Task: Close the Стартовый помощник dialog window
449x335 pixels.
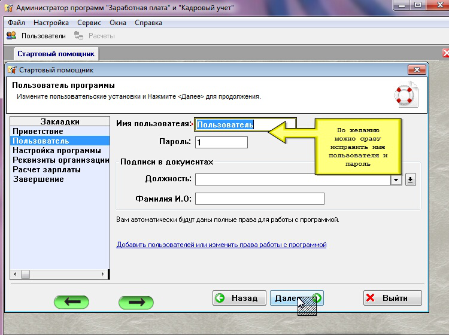Action: click(417, 70)
